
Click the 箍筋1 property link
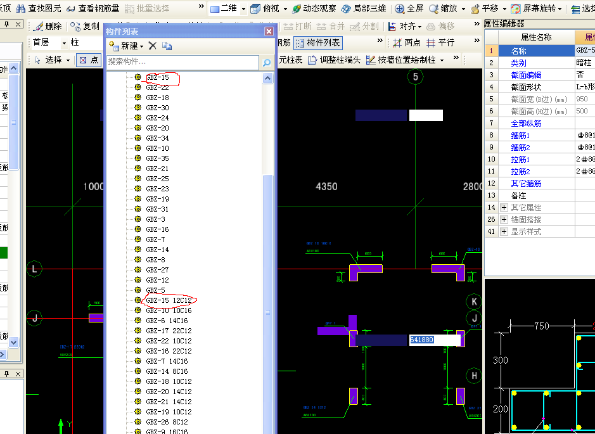coord(520,135)
